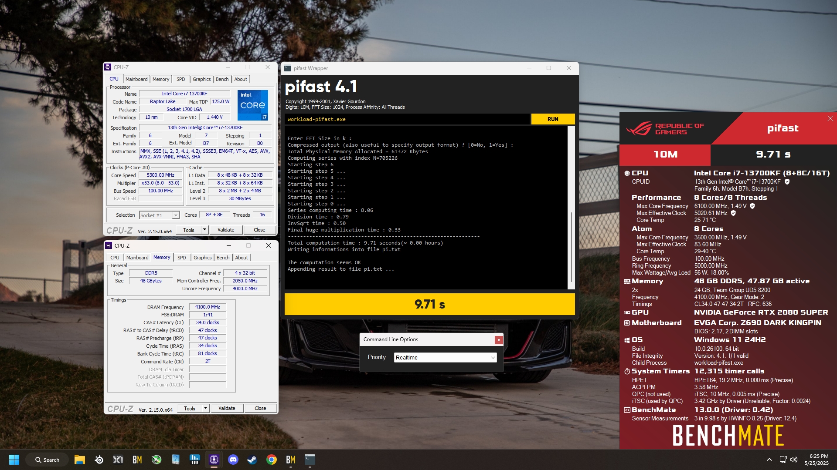837x470 pixels.
Task: Click the verified shield beside CPUID name
Action: 787,182
